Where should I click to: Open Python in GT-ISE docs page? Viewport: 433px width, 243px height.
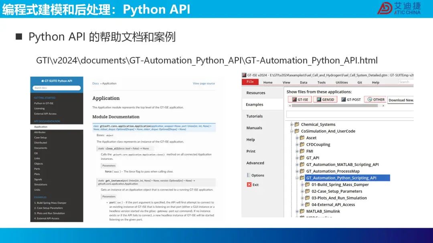click(44, 103)
